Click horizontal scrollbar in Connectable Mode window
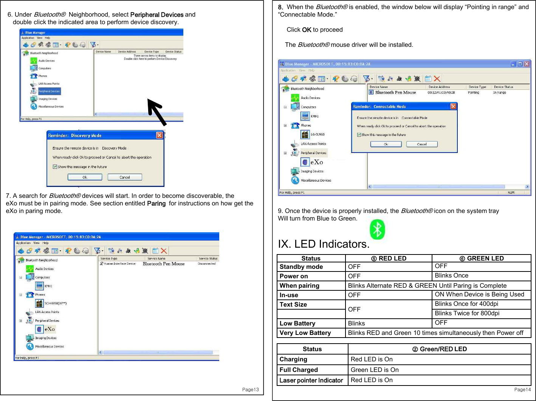 click(x=439, y=187)
